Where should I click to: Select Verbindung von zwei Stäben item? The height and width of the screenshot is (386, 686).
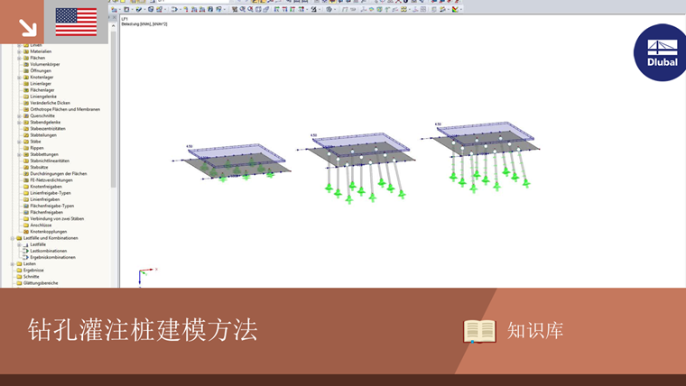pyautogui.click(x=57, y=218)
